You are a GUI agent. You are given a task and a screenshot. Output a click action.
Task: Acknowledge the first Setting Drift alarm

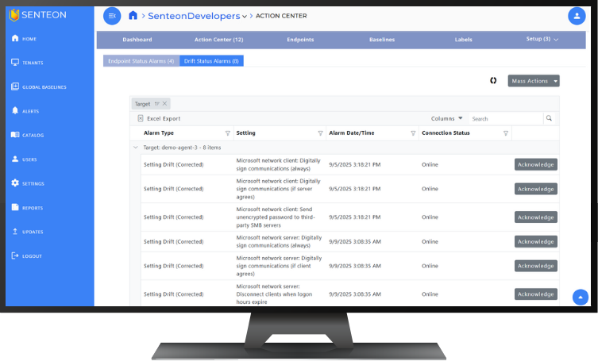click(535, 164)
